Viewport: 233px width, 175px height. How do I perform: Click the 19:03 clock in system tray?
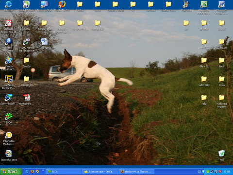click(227, 172)
